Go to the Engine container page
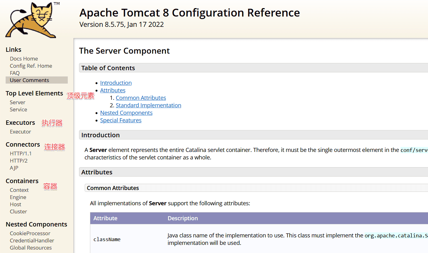Viewport: 428px width, 253px height. pyautogui.click(x=18, y=197)
